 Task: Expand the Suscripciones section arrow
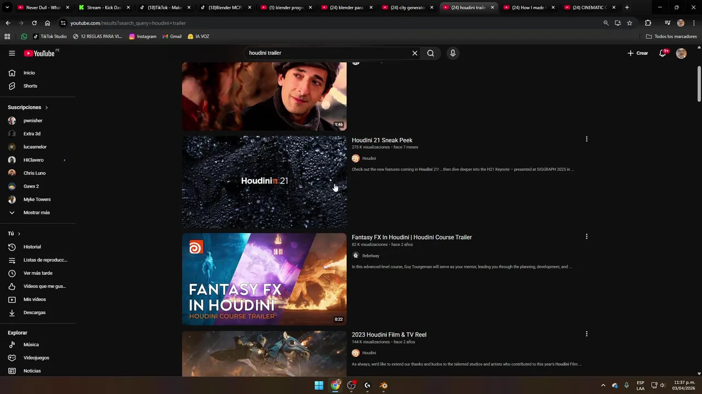click(x=46, y=107)
